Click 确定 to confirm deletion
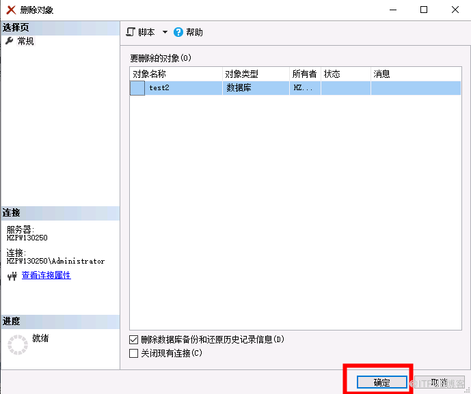Image resolution: width=471 pixels, height=394 pixels. point(381,382)
